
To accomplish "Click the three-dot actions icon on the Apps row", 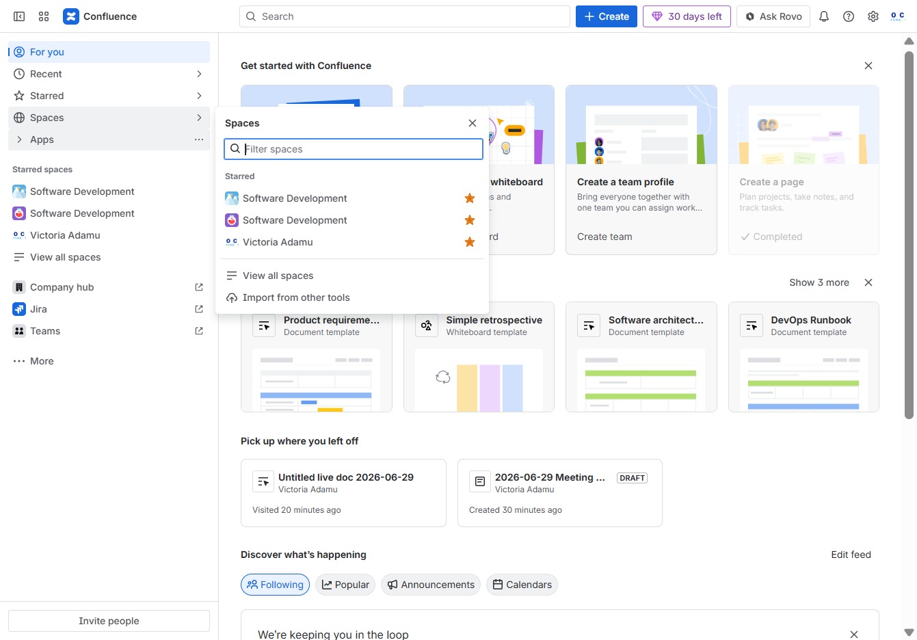I will (199, 139).
